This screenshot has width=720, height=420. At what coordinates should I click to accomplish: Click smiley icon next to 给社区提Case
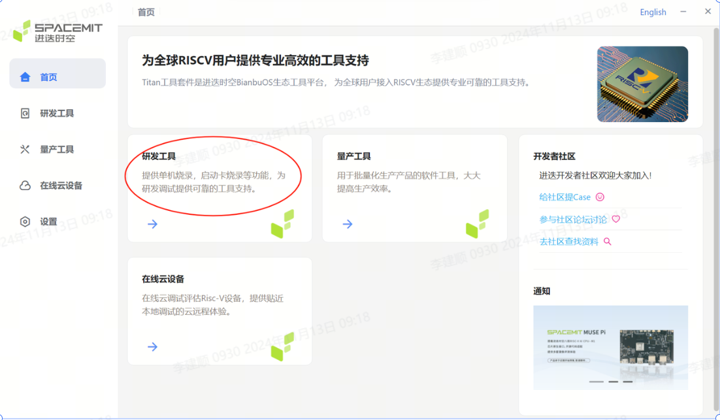coord(600,197)
